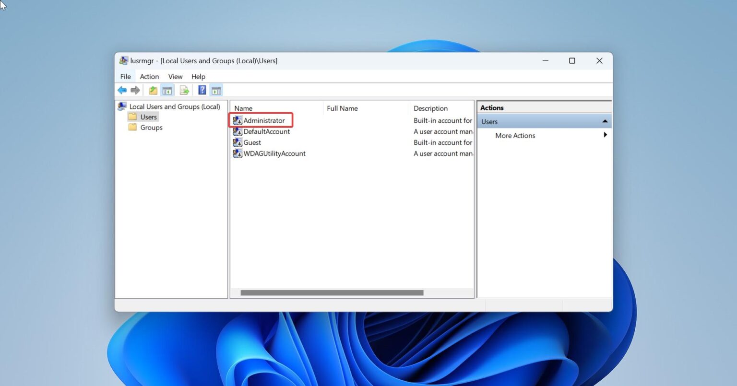
Task: Toggle the Show/Hide Action Pane icon
Action: click(x=216, y=90)
